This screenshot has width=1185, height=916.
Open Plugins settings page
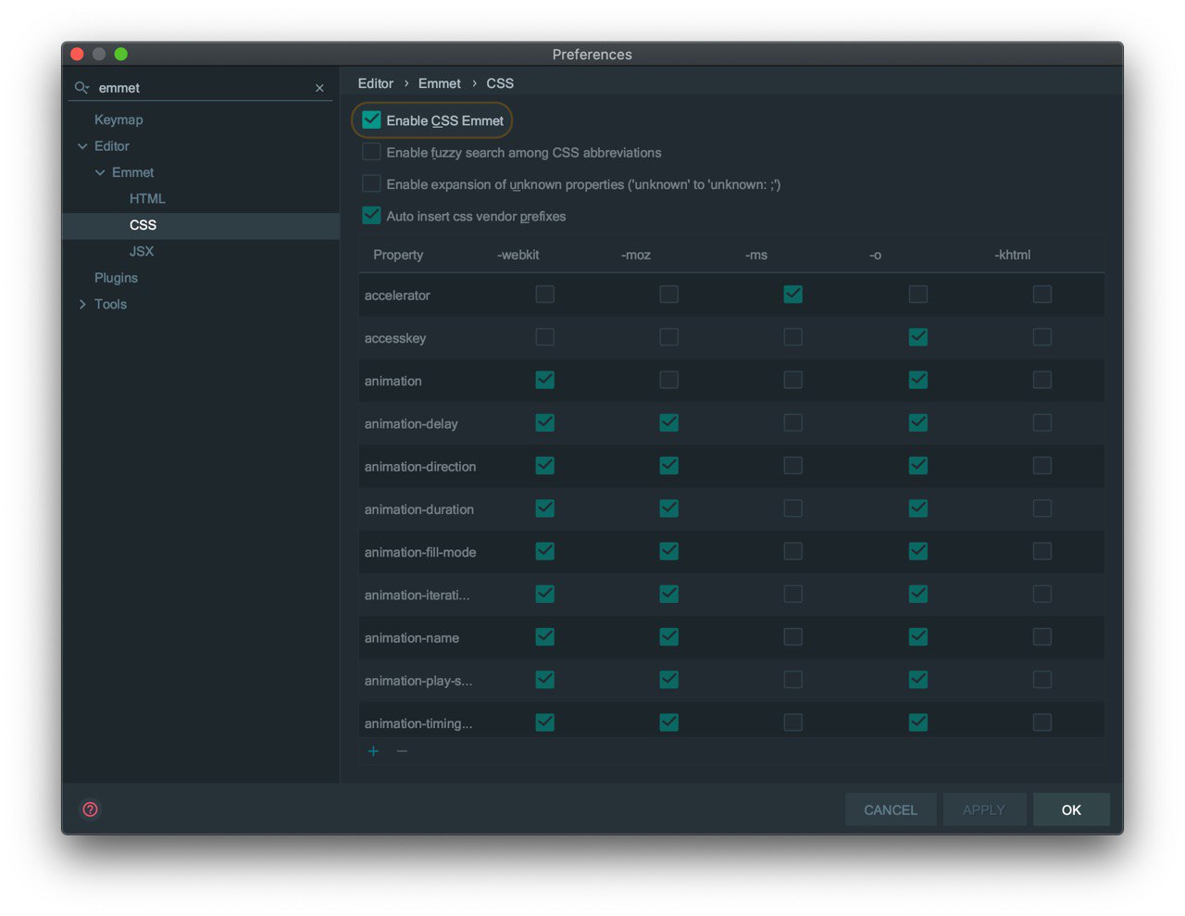[116, 278]
